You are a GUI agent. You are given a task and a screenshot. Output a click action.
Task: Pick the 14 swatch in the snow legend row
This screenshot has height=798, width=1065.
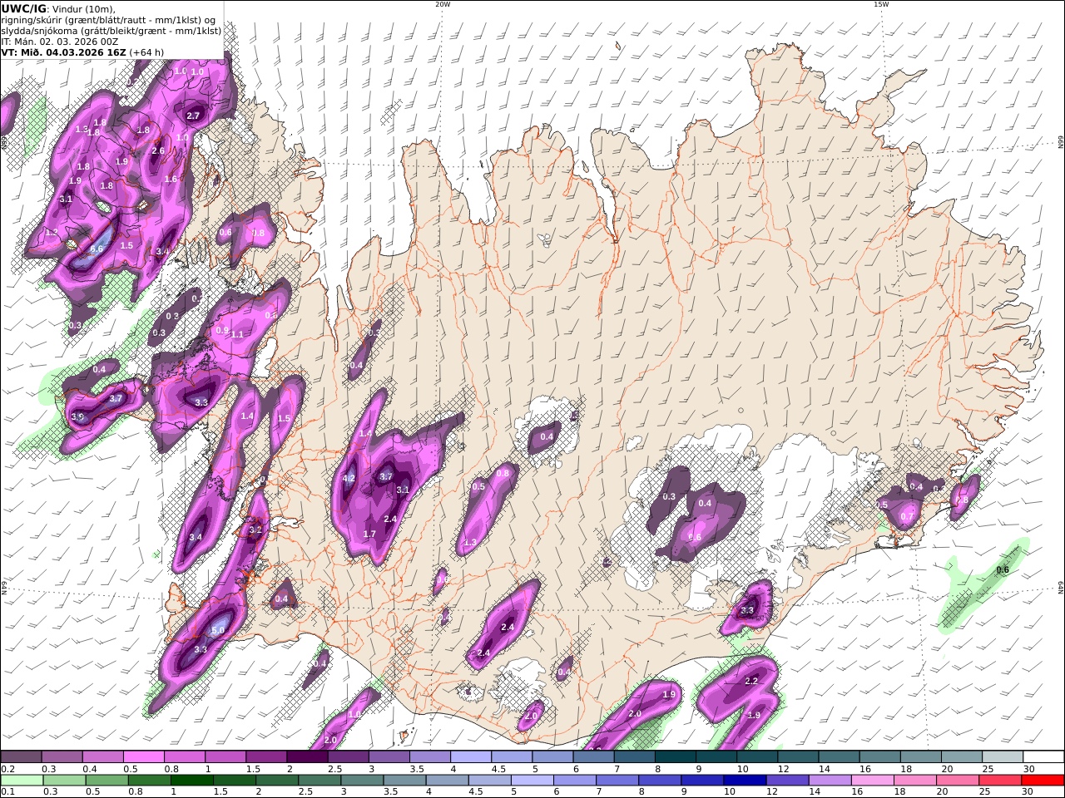pyautogui.click(x=839, y=757)
